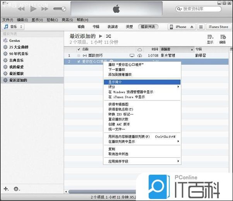Image resolution: width=233 pixels, height=201 pixels.
Task: Choose 显示简介 from context menu
Action: click(142, 82)
